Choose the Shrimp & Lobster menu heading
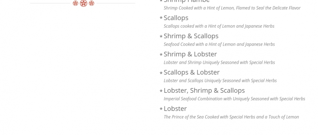This screenshot has height=135, width=318. click(190, 54)
